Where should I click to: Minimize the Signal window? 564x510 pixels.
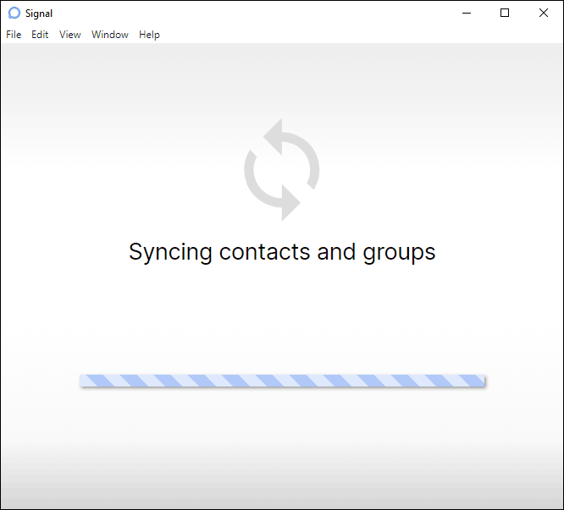tap(467, 13)
